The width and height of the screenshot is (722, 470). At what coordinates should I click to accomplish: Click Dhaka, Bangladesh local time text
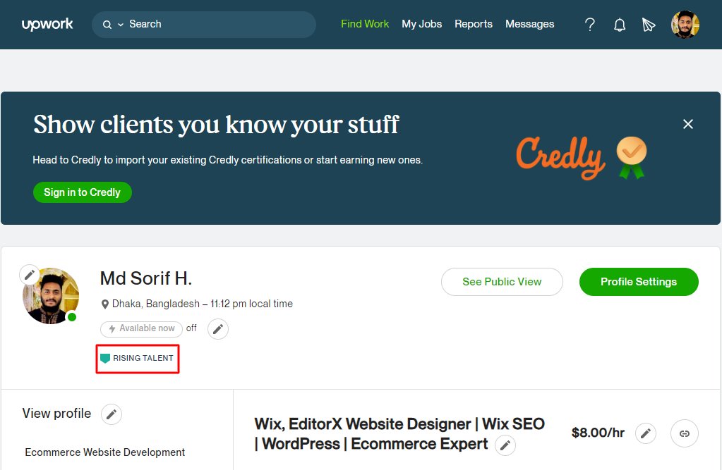(202, 304)
